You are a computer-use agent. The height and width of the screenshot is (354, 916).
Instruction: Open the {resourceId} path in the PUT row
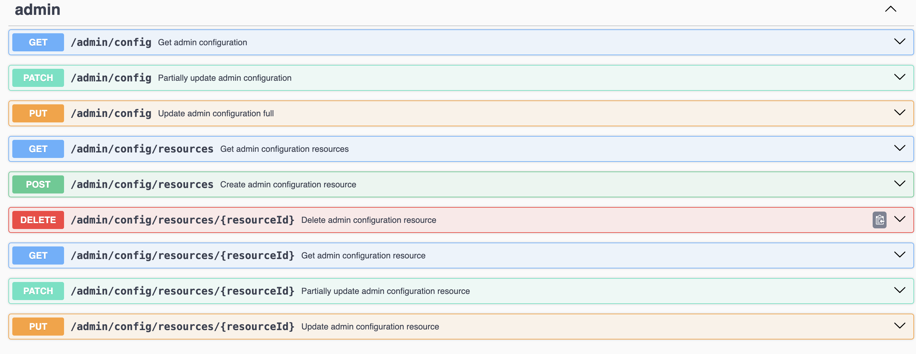coord(182,326)
